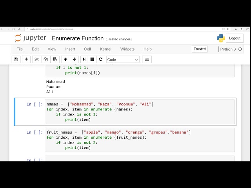Click into the fruit_names code cell
251x188 pixels.
click(140, 140)
